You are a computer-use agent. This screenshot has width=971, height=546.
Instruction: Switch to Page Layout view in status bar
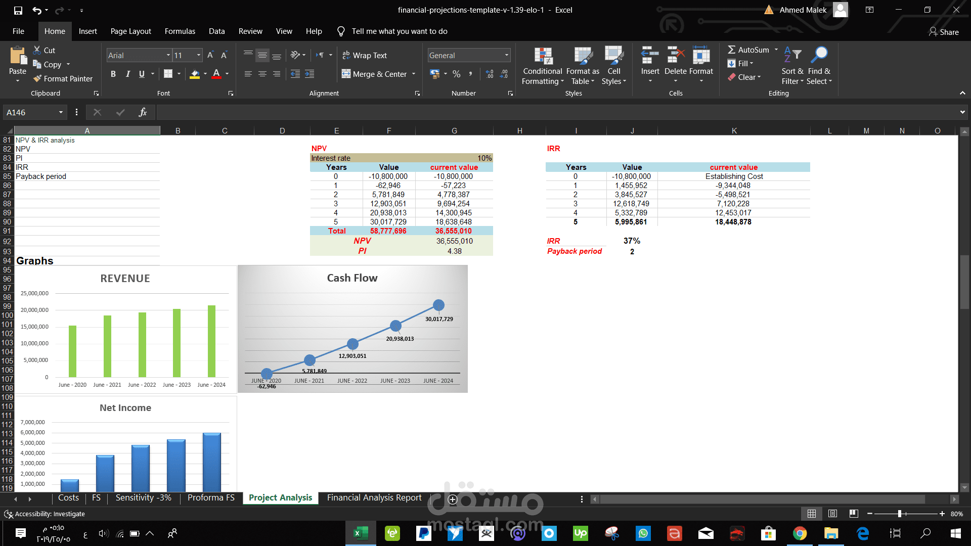832,514
